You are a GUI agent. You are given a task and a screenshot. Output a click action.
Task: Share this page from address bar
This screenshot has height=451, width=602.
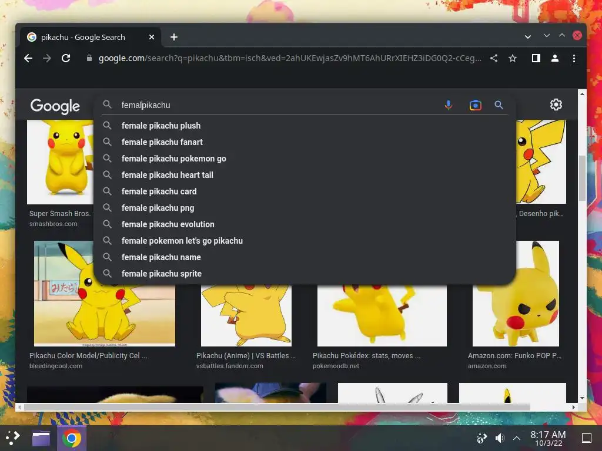(x=494, y=58)
